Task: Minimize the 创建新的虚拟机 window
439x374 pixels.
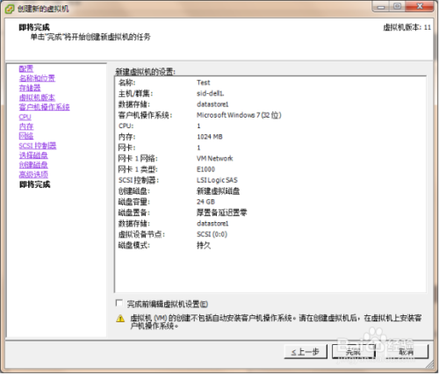Action: click(x=381, y=7)
